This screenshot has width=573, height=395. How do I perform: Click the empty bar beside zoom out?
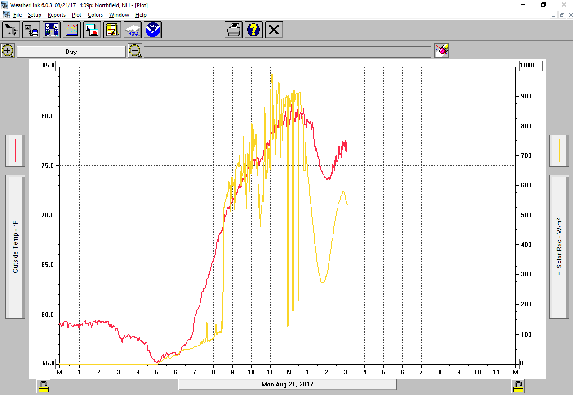287,52
